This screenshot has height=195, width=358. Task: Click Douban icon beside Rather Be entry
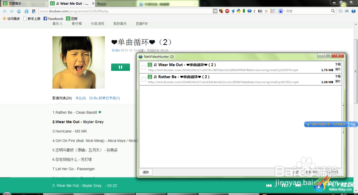(x=150, y=77)
